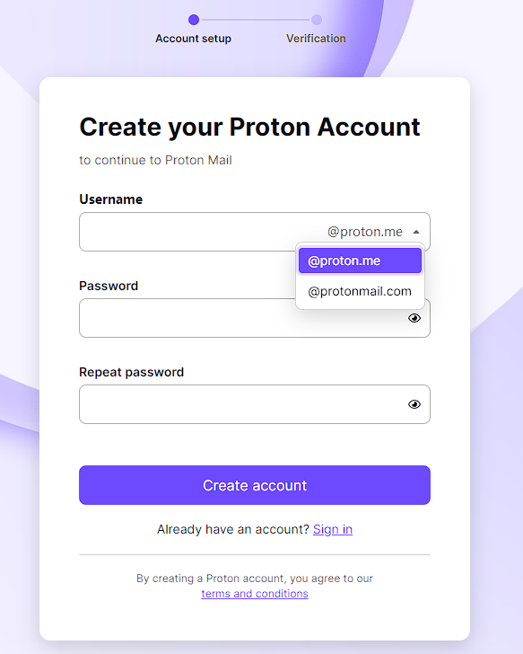Image resolution: width=523 pixels, height=654 pixels.
Task: Submit the form with Create account
Action: 255,485
